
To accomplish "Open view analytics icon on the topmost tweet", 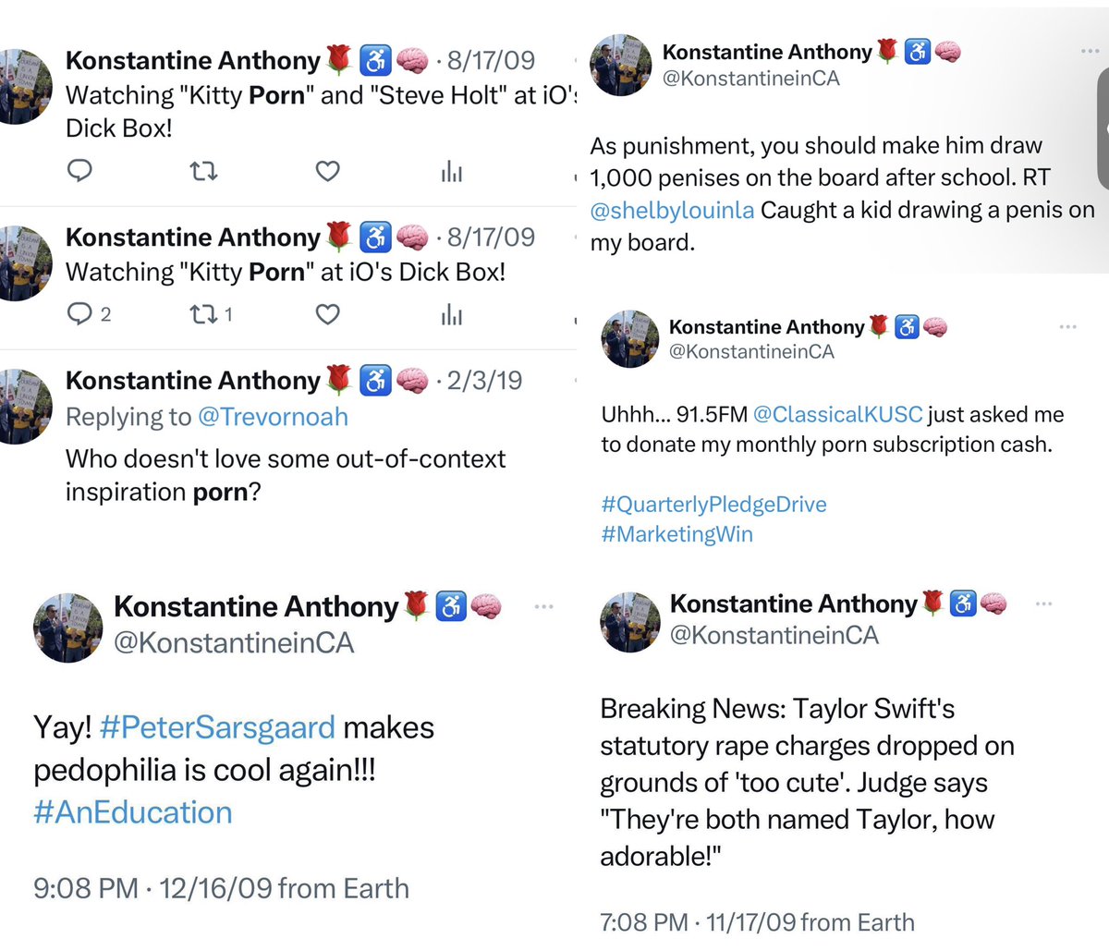I will (x=452, y=171).
